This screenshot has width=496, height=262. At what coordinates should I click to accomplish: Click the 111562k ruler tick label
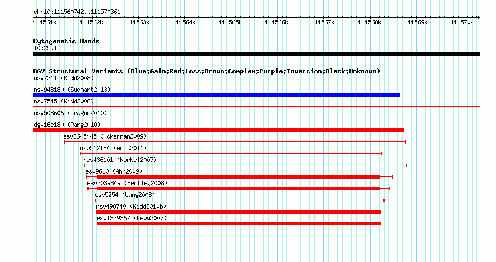(x=91, y=22)
